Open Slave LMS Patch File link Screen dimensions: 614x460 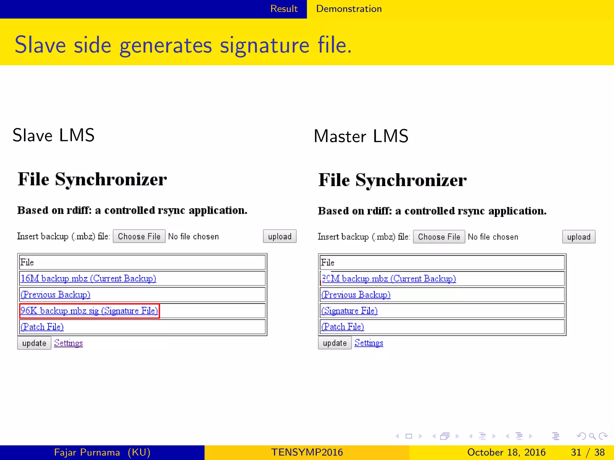click(x=42, y=327)
